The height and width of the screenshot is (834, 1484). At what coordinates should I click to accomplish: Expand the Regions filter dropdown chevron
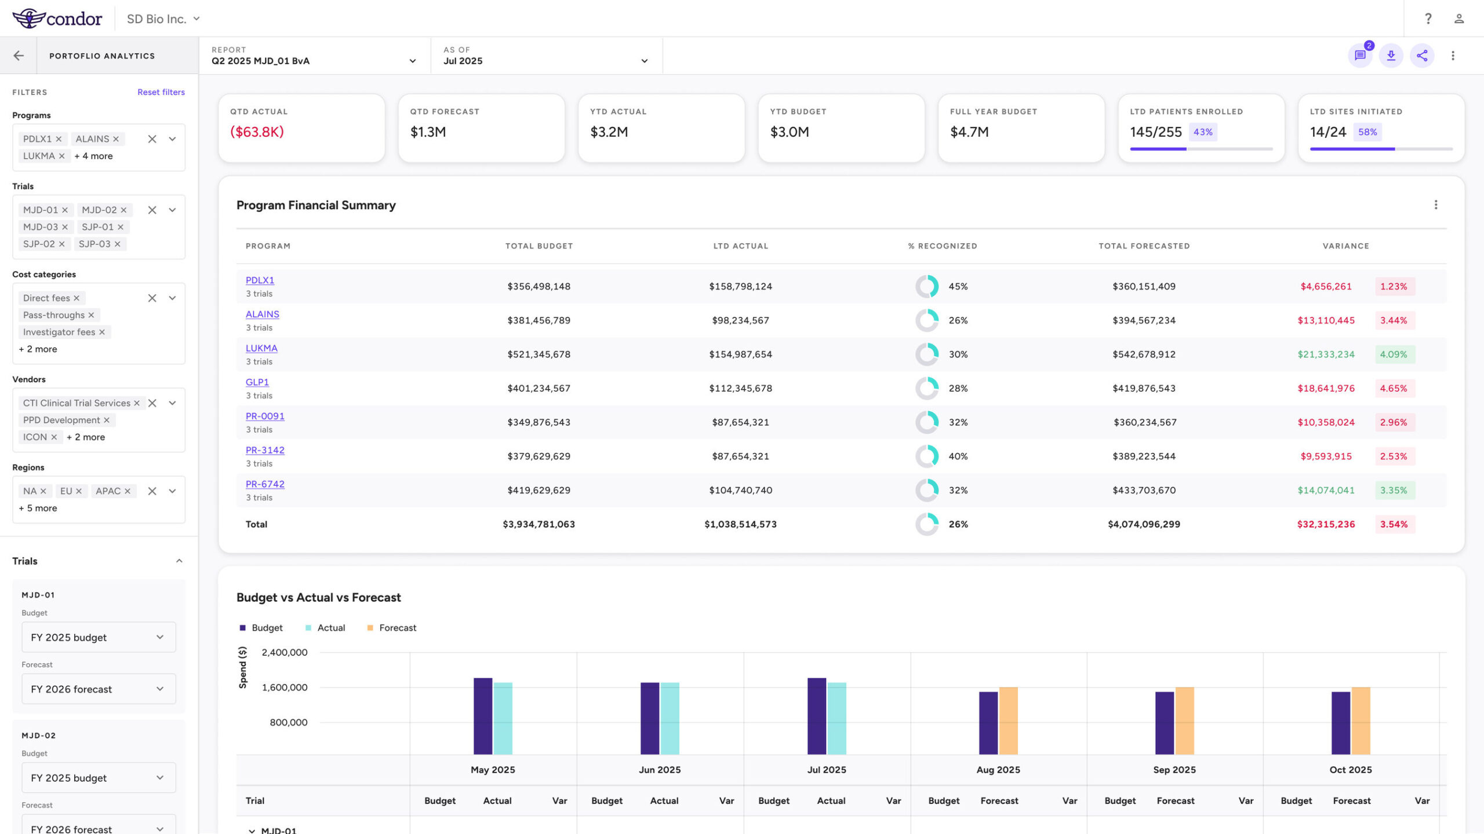pos(172,491)
